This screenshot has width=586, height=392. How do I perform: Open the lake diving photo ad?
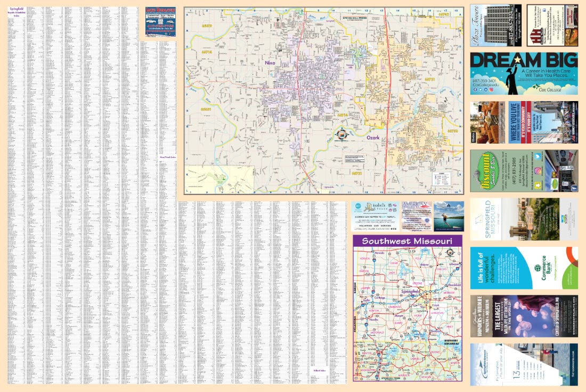tap(449, 216)
